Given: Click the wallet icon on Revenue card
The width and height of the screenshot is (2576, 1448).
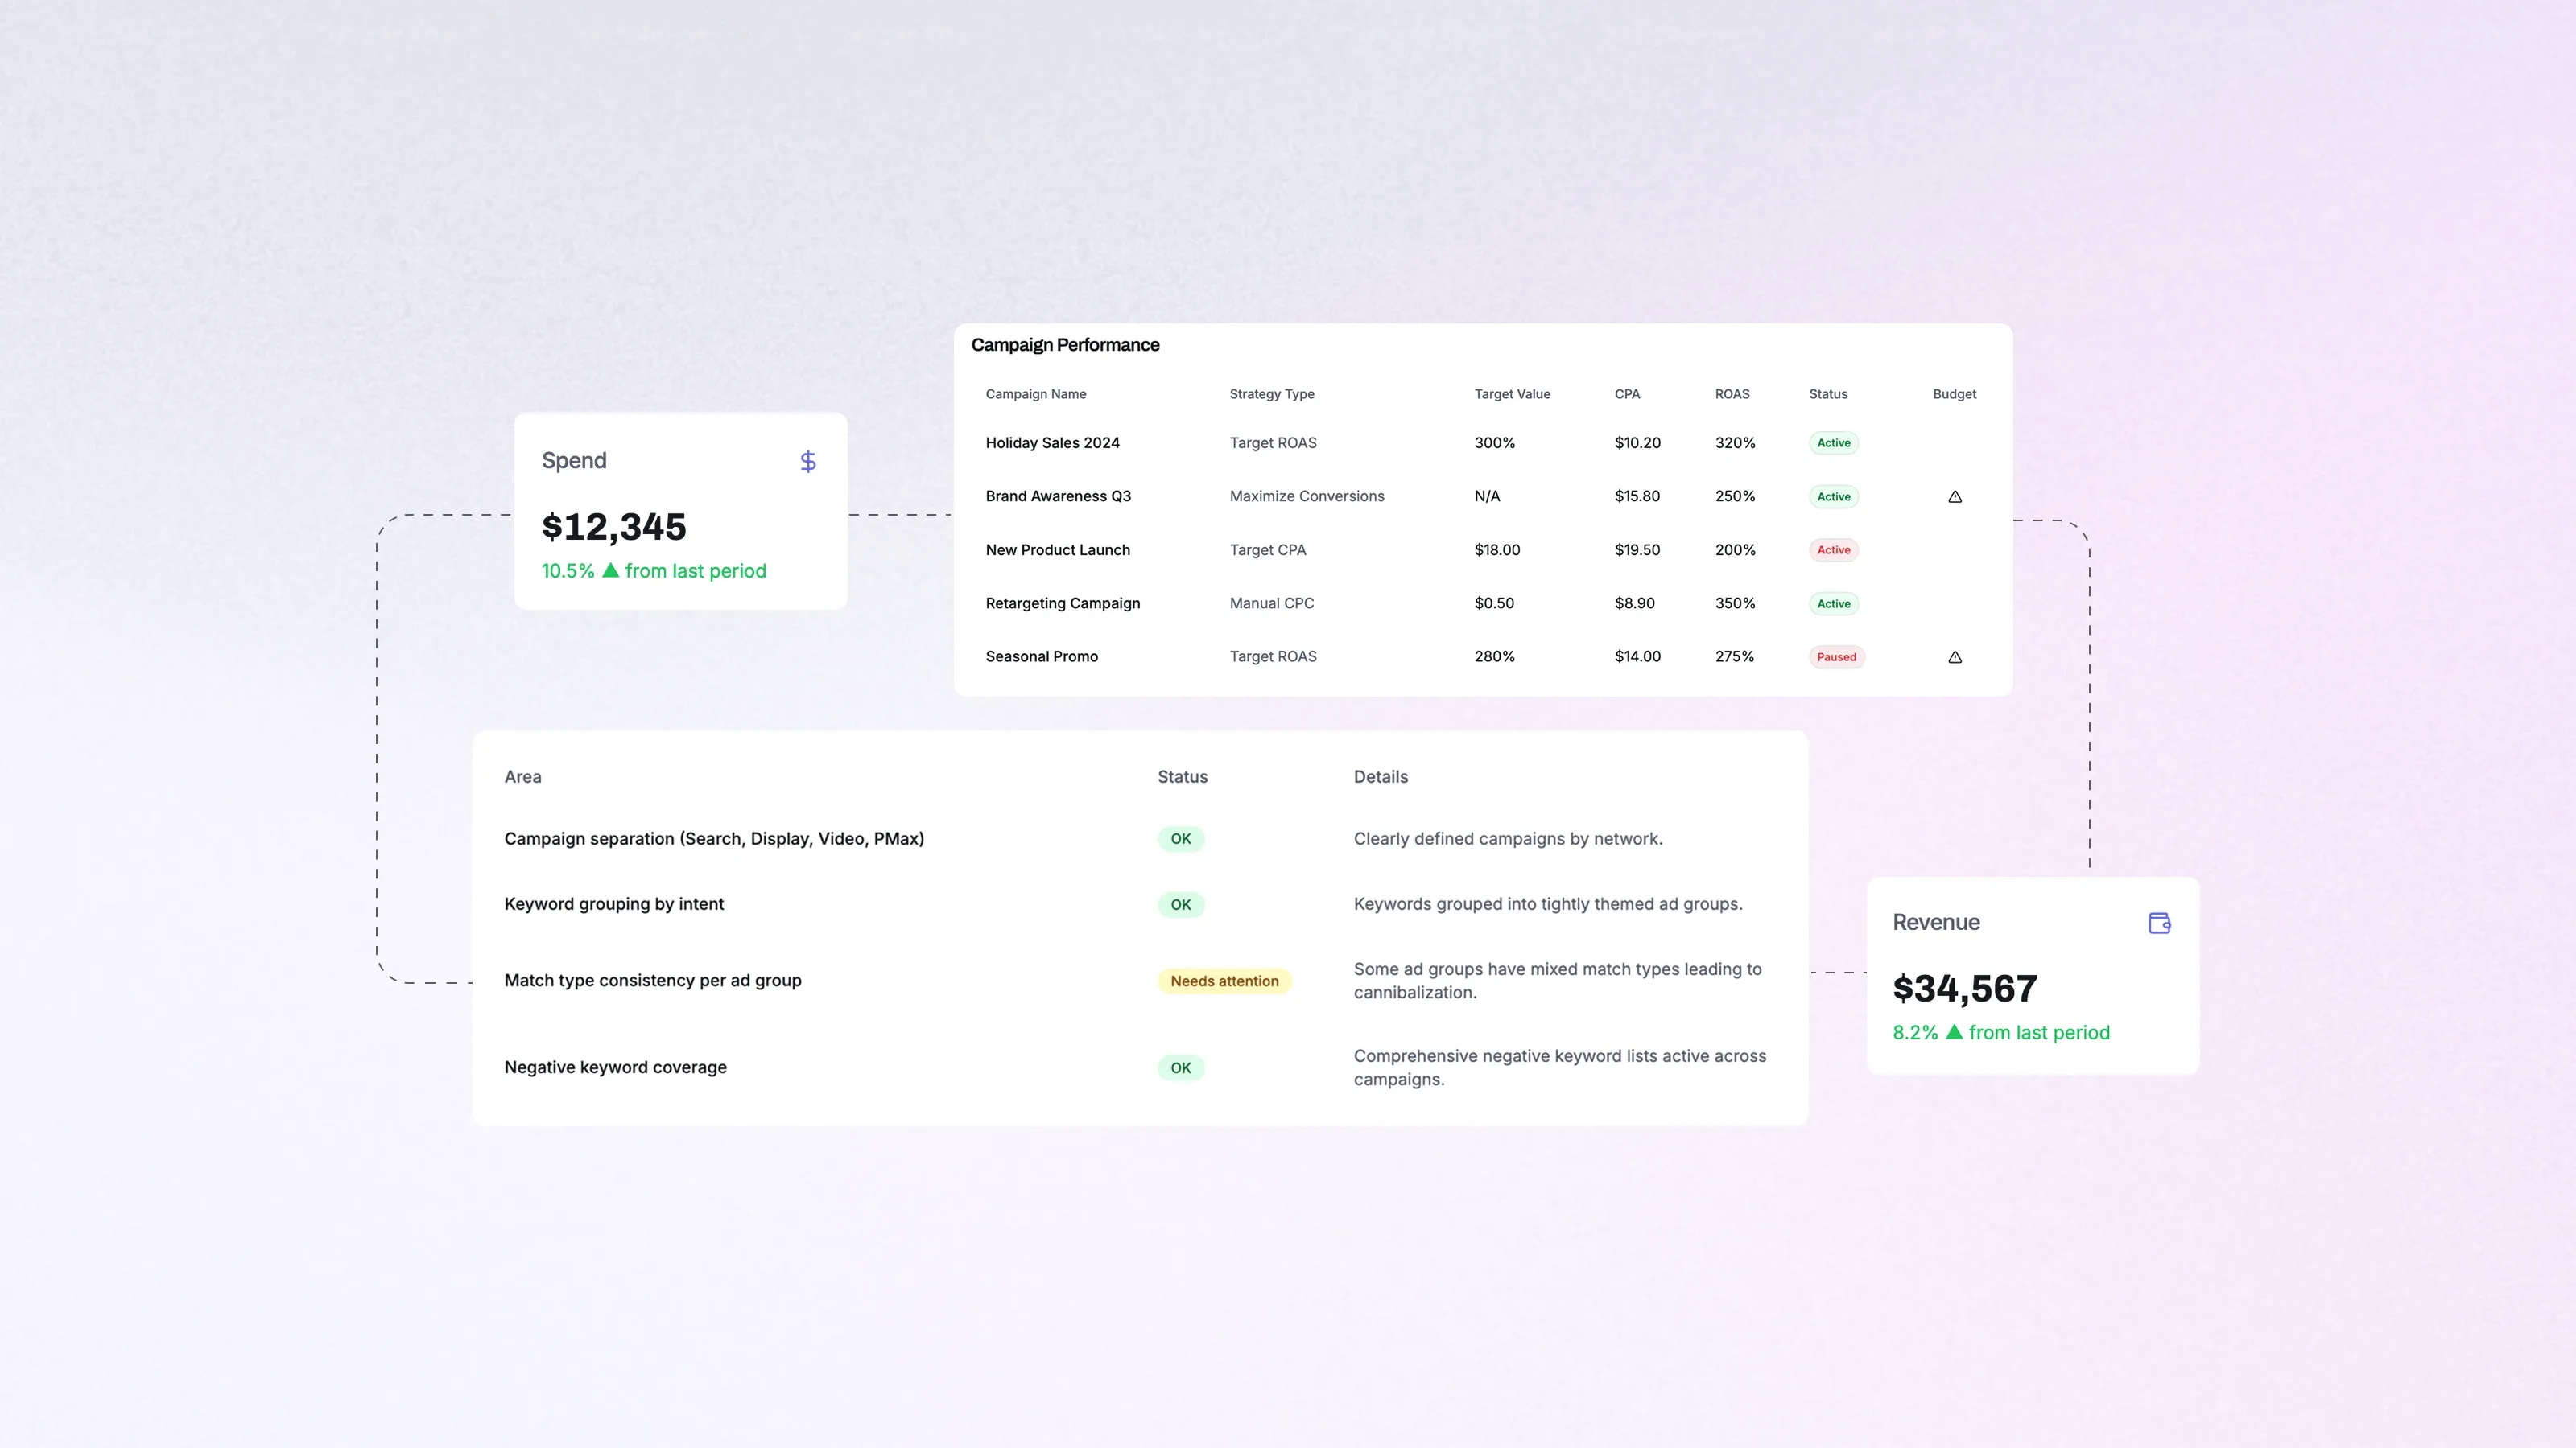Looking at the screenshot, I should coord(2159,923).
